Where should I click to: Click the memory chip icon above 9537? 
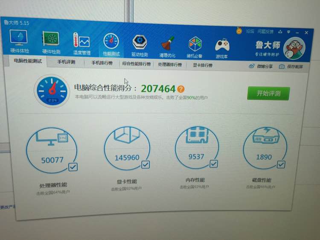[x=197, y=135]
